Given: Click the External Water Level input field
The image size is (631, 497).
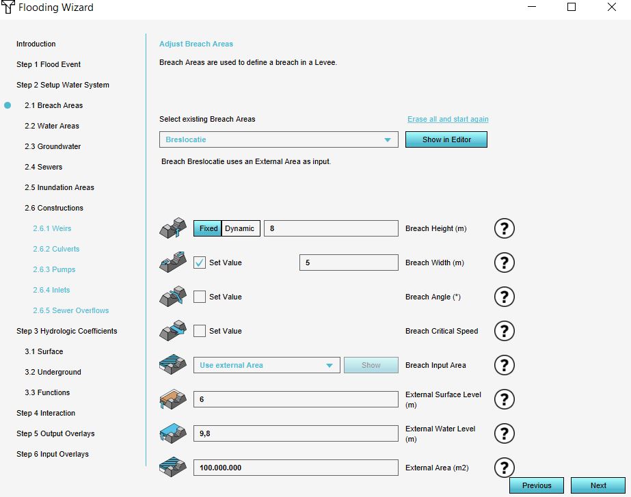Looking at the screenshot, I should [x=295, y=433].
